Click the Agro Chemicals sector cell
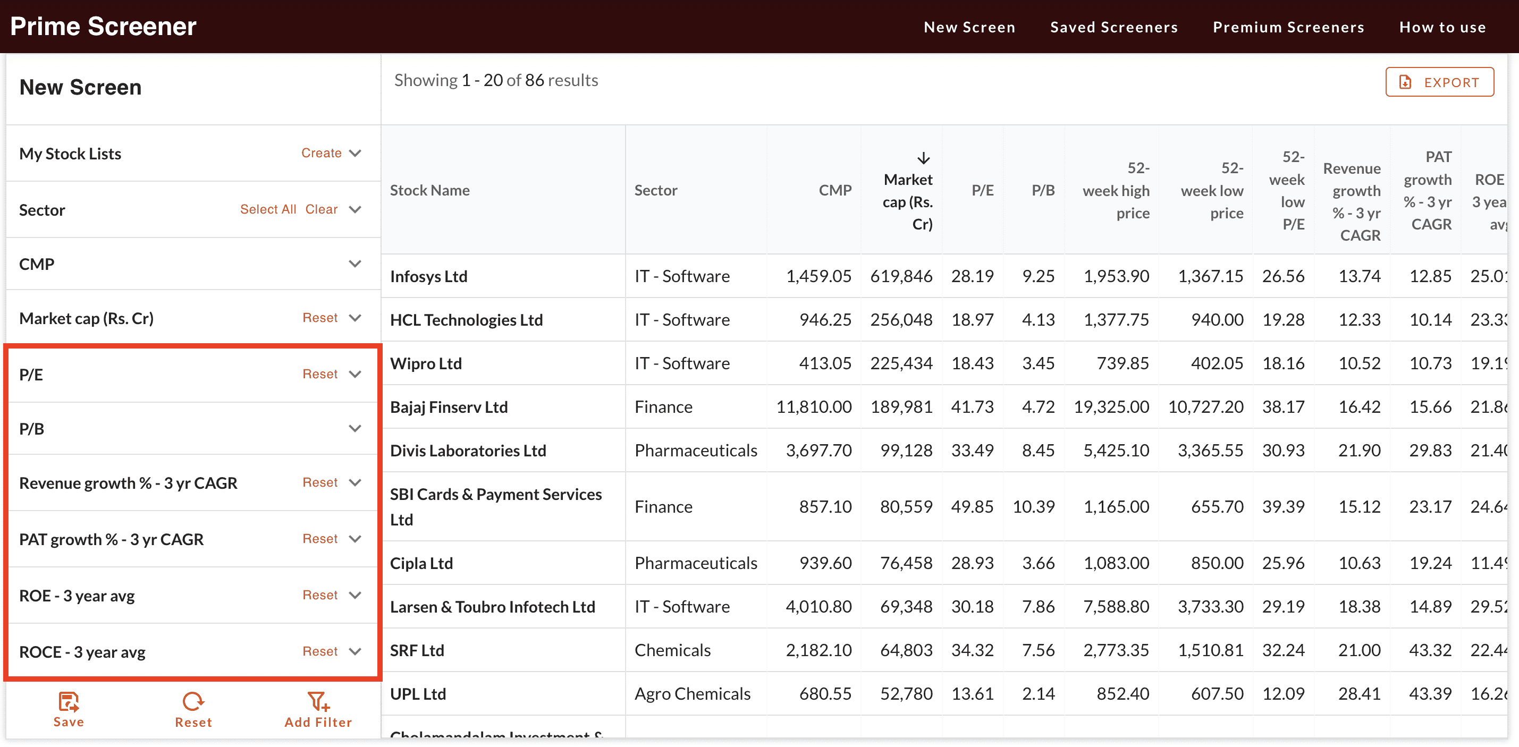The width and height of the screenshot is (1519, 747). [693, 694]
